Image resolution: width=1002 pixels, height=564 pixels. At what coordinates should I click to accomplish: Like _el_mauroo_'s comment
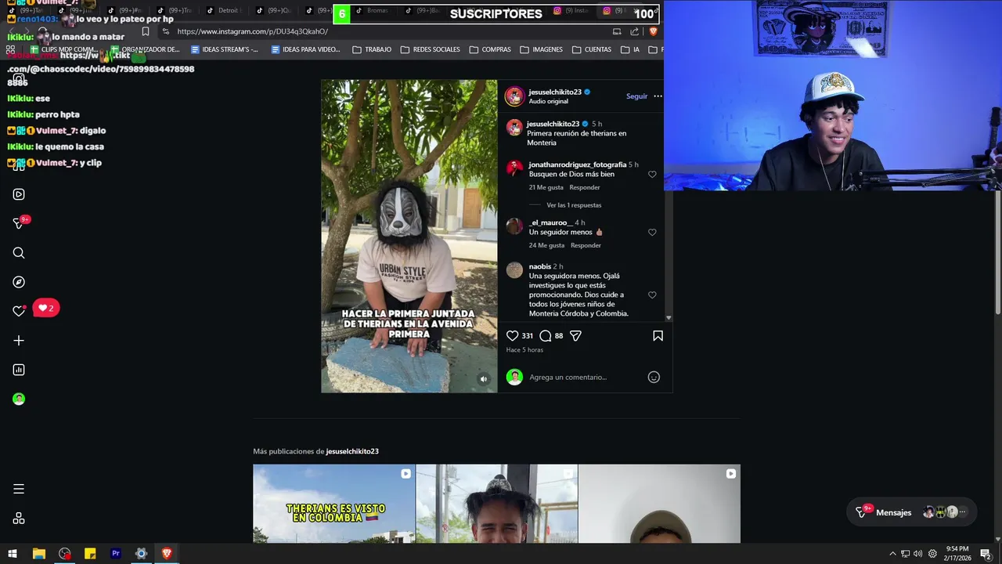click(652, 233)
